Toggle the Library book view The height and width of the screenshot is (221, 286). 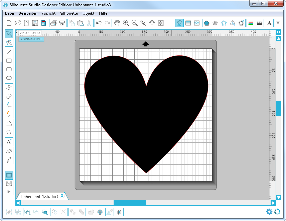(x=9, y=183)
